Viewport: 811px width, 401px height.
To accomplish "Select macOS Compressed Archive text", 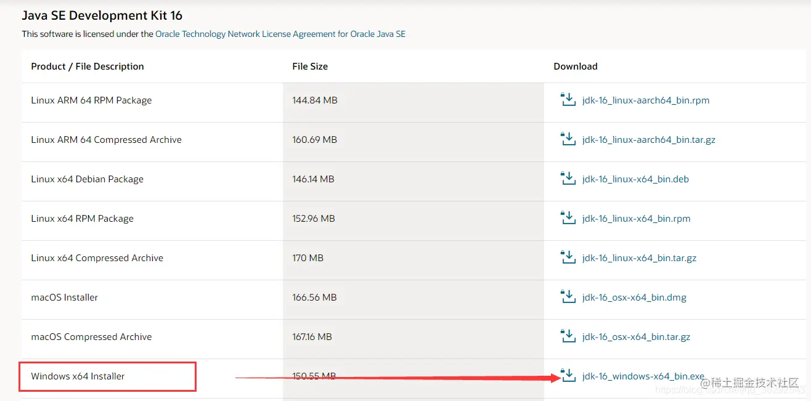I will pos(91,337).
